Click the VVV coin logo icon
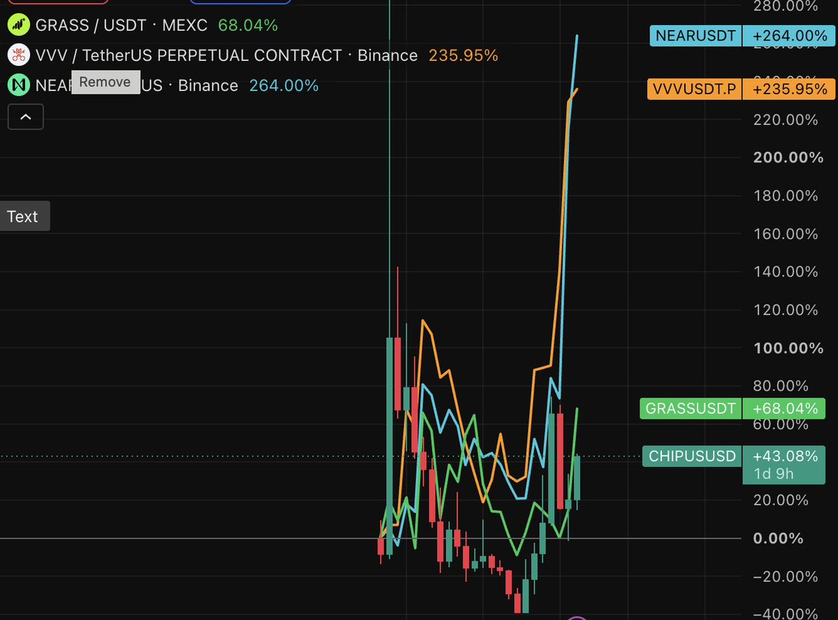This screenshot has width=838, height=620. click(x=19, y=55)
